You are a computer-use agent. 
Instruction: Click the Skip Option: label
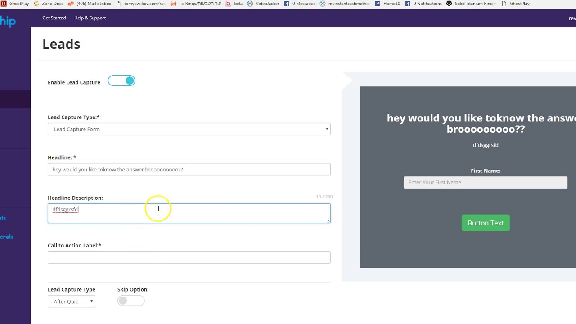[133, 289]
